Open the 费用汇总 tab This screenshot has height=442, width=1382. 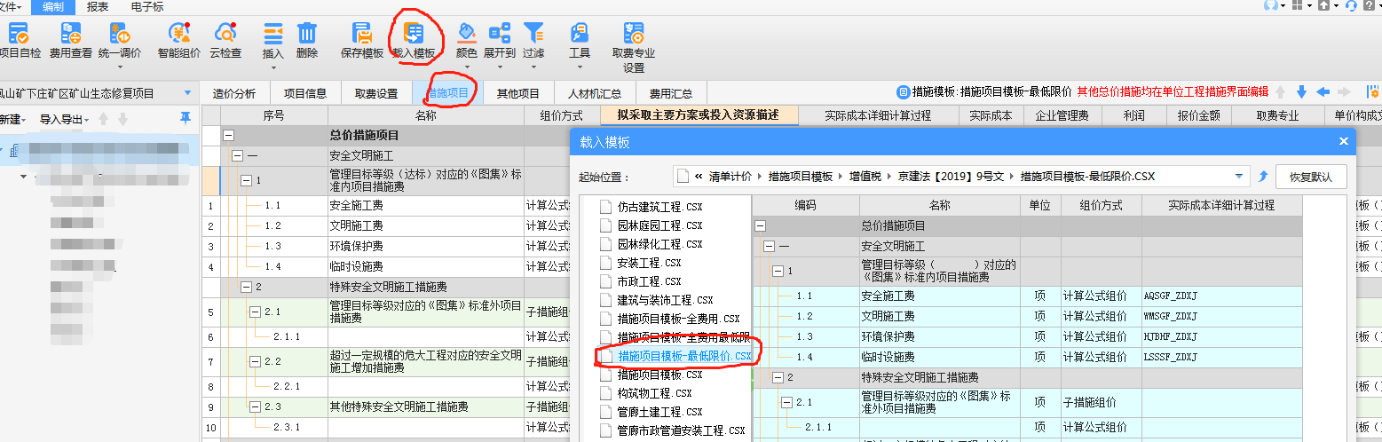click(x=670, y=93)
